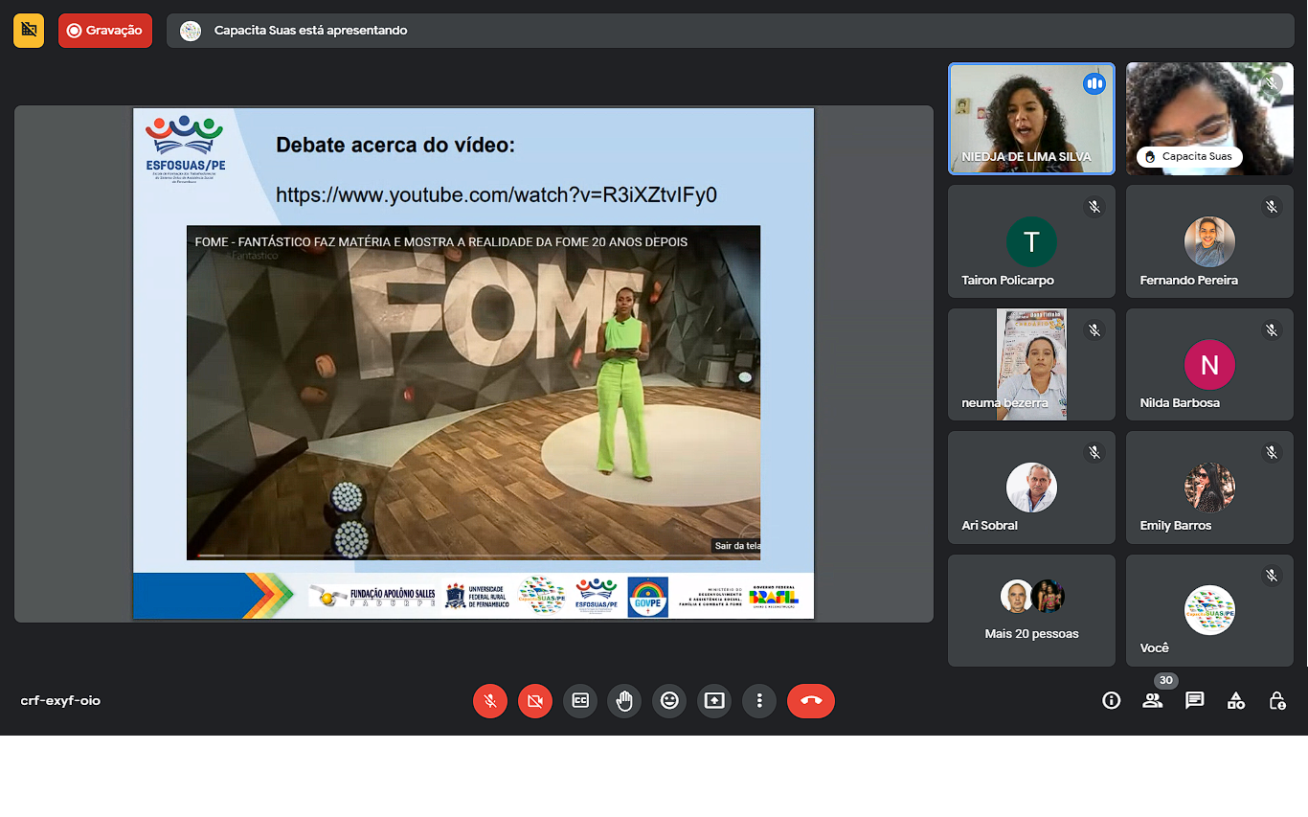This screenshot has height=817, width=1308.
Task: Click the red Gravação recording indicator
Action: (104, 31)
